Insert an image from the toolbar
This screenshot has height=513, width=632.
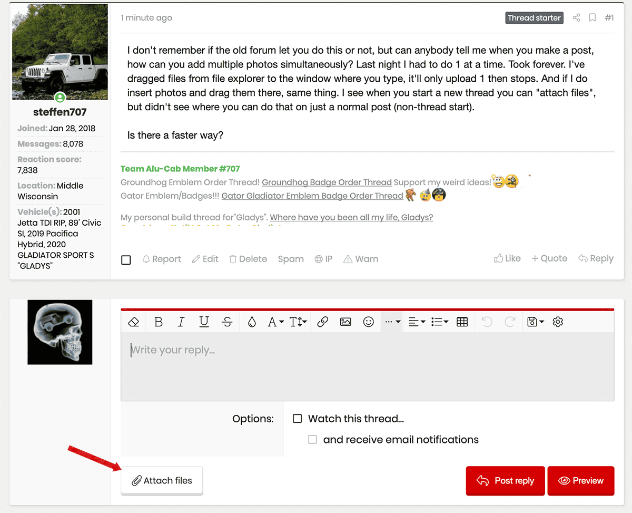coord(345,322)
